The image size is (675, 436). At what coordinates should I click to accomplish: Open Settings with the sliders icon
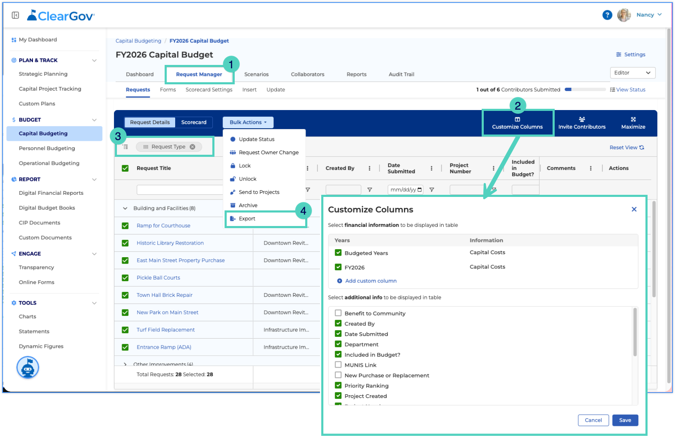(618, 54)
